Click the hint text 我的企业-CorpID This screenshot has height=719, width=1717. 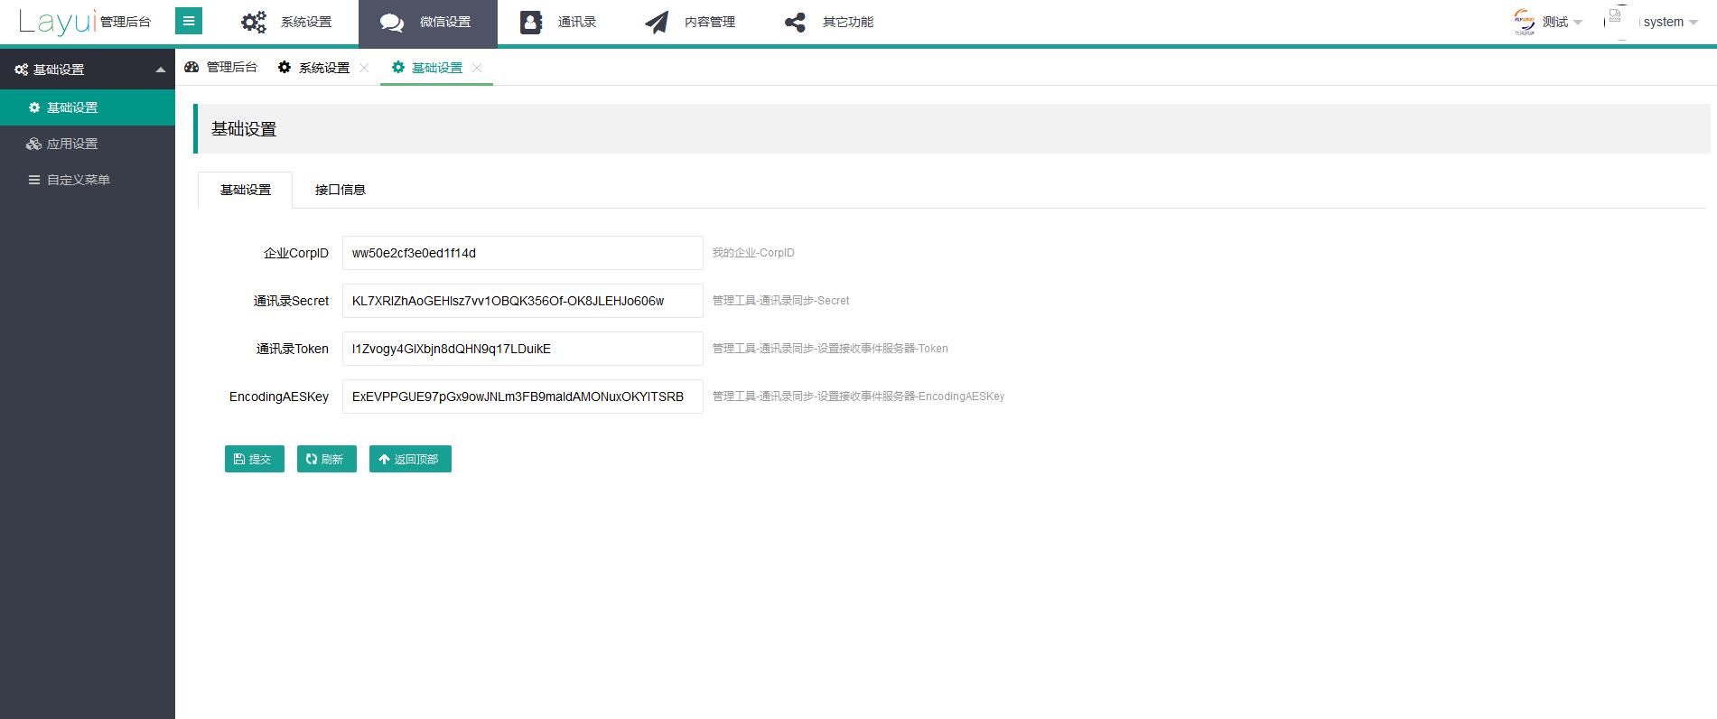pos(753,253)
